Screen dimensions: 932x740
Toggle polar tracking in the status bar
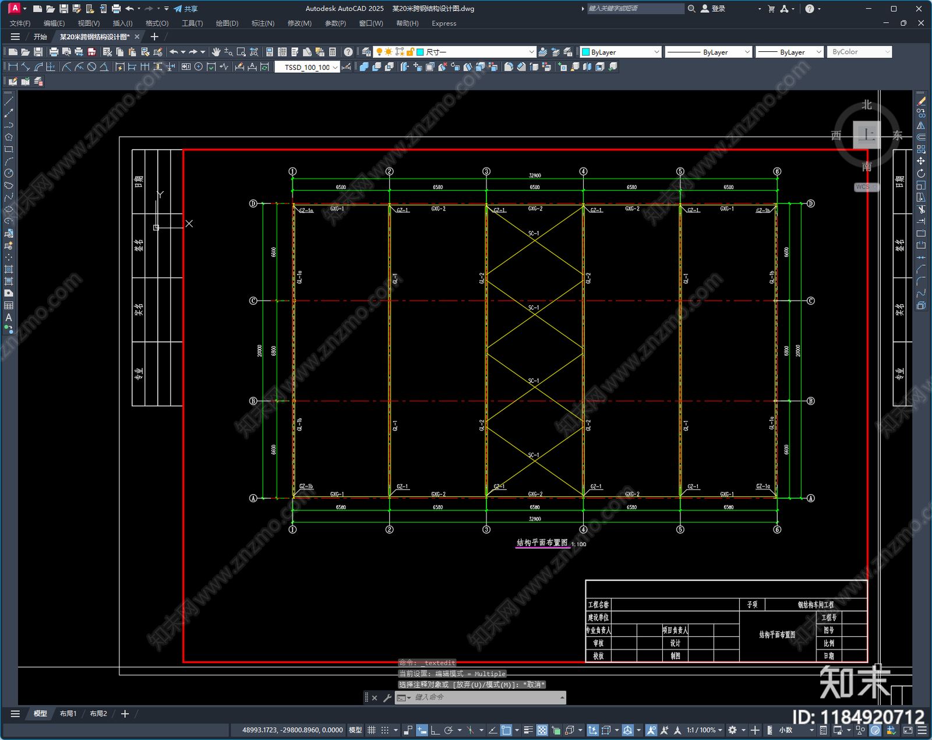pyautogui.click(x=449, y=730)
